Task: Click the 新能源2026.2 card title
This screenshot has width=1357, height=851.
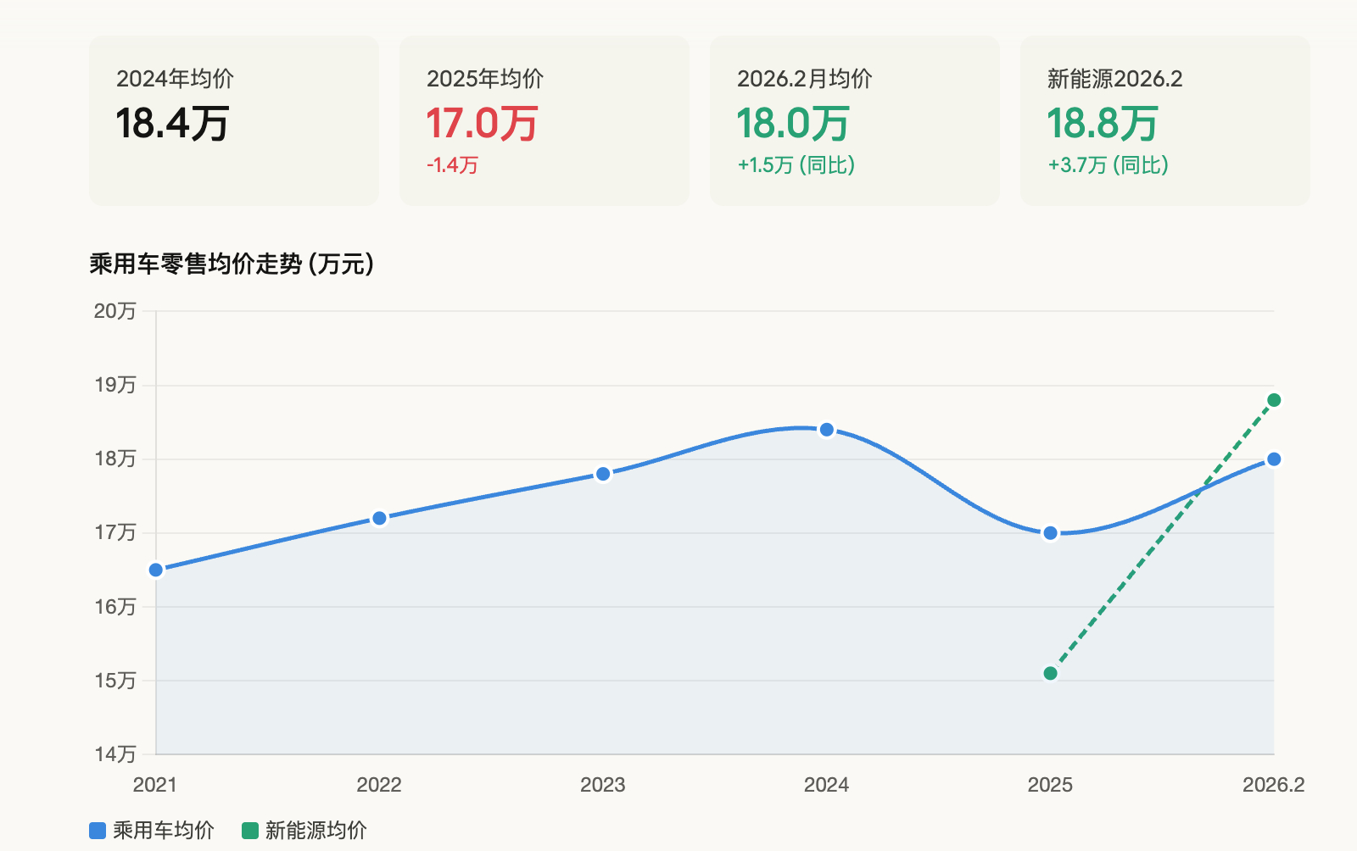Action: [x=1114, y=79]
